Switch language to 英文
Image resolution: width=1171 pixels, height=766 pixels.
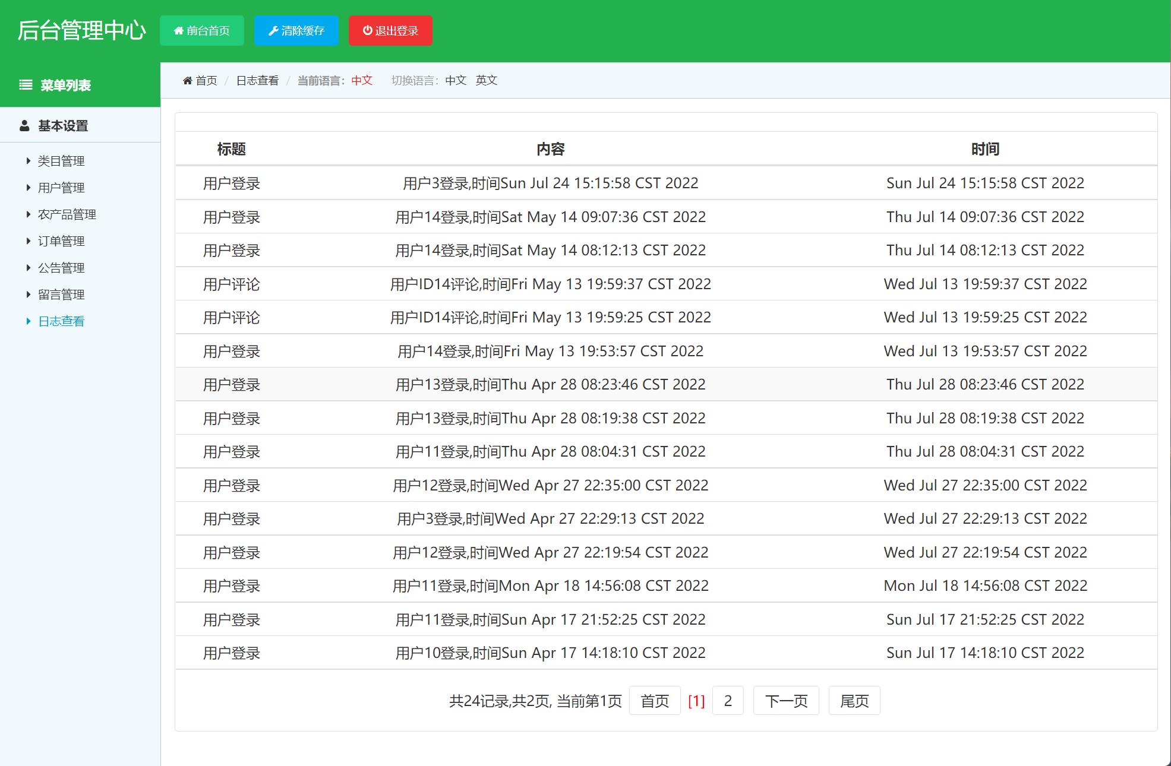coord(486,80)
